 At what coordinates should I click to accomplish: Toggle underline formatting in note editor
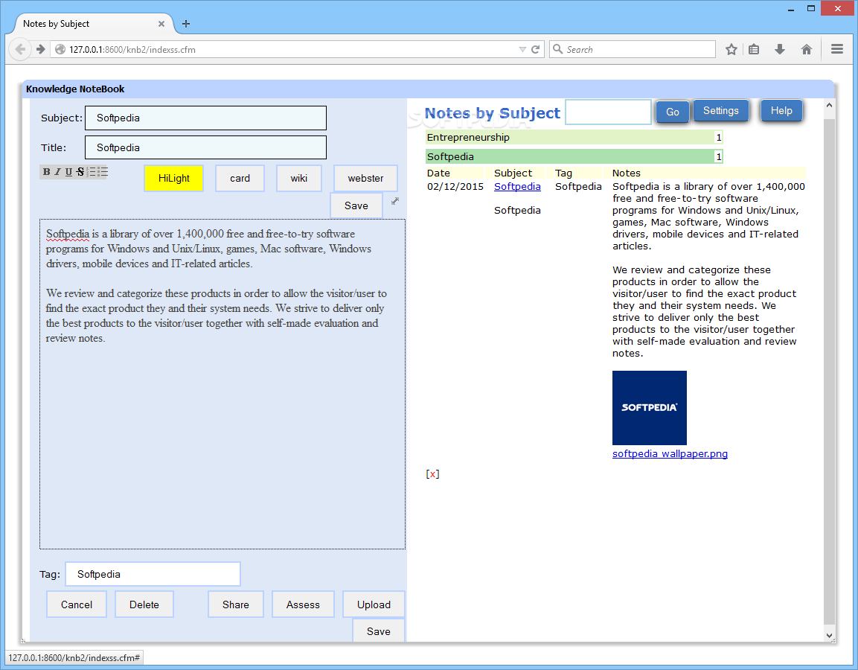pos(69,172)
